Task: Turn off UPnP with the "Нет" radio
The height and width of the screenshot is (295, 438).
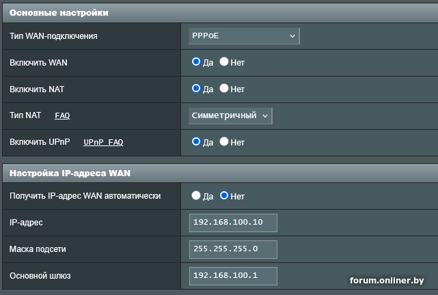Action: 223,142
